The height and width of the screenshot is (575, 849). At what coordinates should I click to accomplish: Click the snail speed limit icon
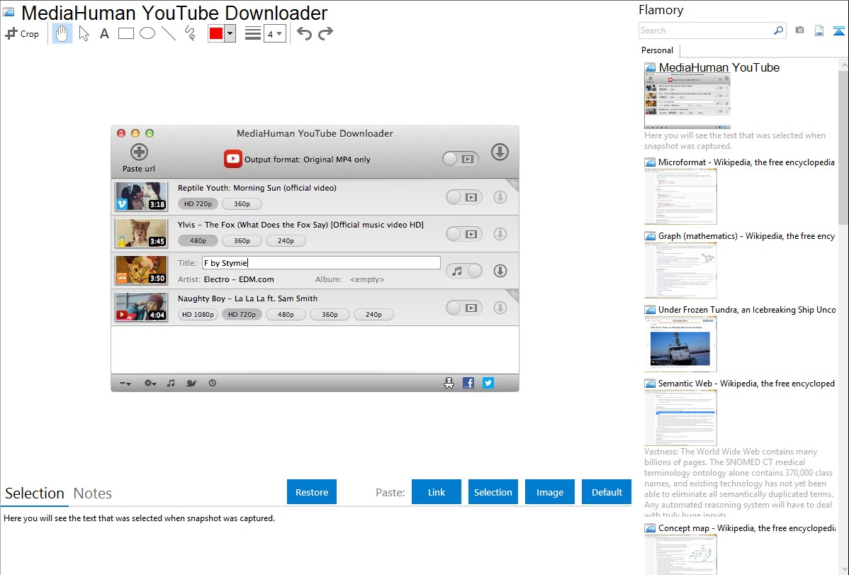pos(191,383)
